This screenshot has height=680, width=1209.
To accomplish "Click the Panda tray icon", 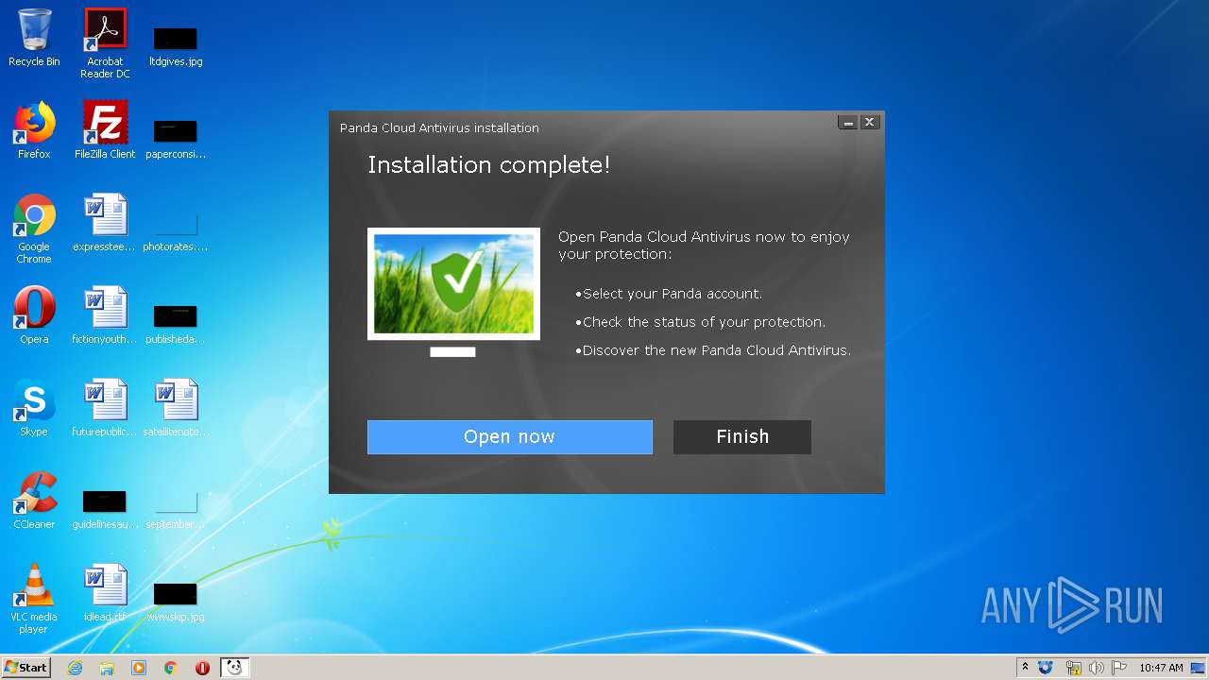I will (1046, 668).
